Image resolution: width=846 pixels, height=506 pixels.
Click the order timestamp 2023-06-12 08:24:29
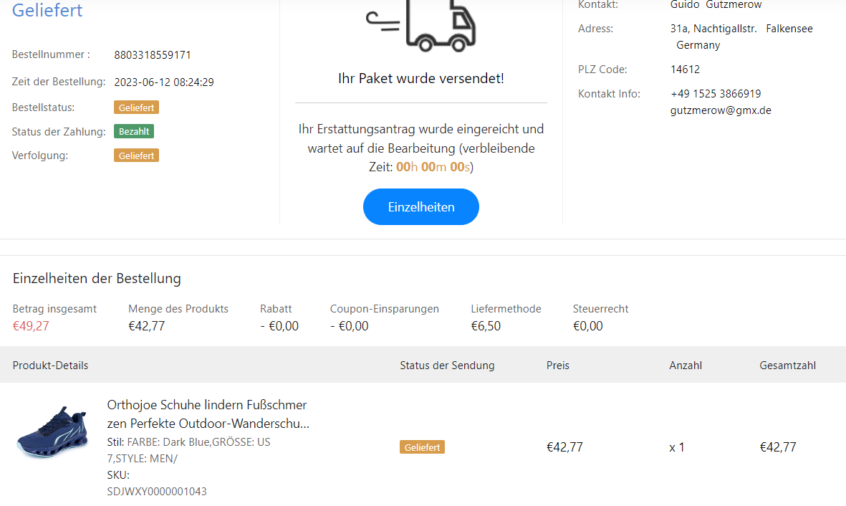point(164,82)
